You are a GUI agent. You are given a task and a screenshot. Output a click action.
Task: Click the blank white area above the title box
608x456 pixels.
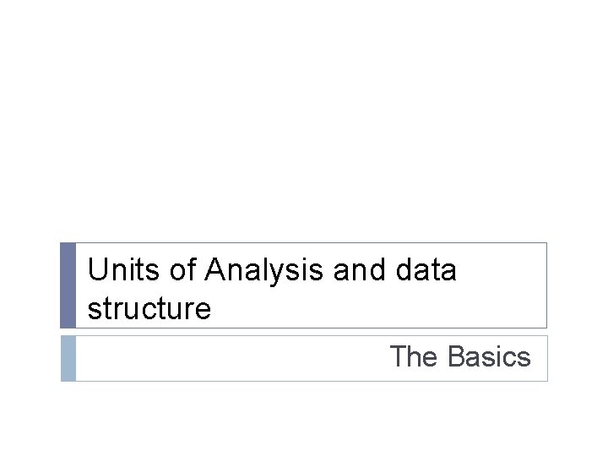pos(304,127)
